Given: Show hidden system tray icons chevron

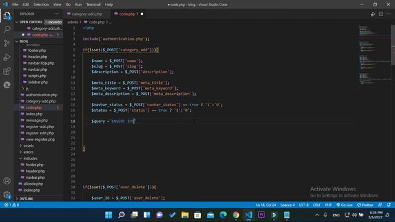Looking at the screenshot, I should point(317,215).
